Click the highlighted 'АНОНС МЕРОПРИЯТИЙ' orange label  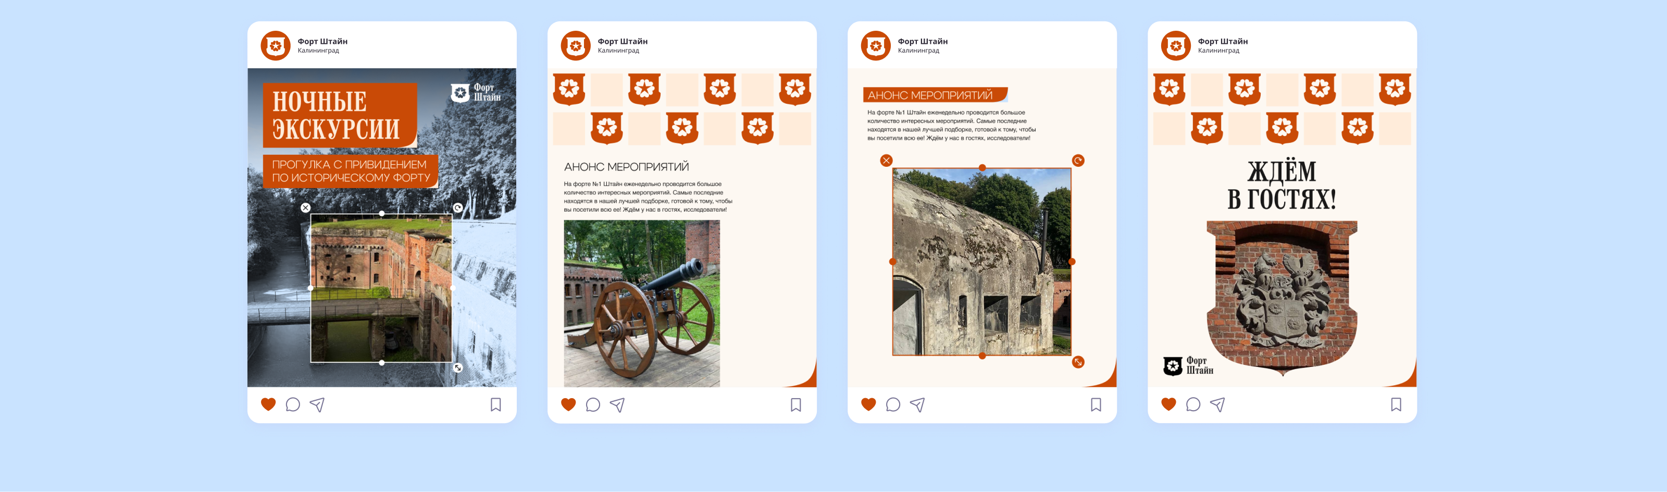point(934,95)
